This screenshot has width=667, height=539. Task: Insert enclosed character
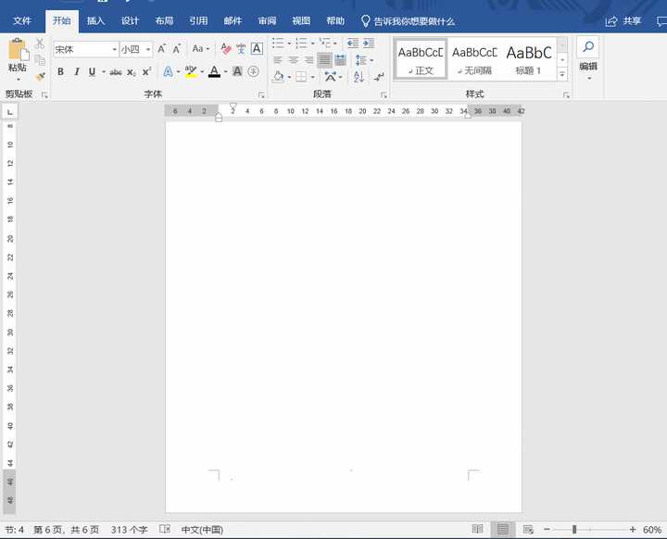[253, 71]
